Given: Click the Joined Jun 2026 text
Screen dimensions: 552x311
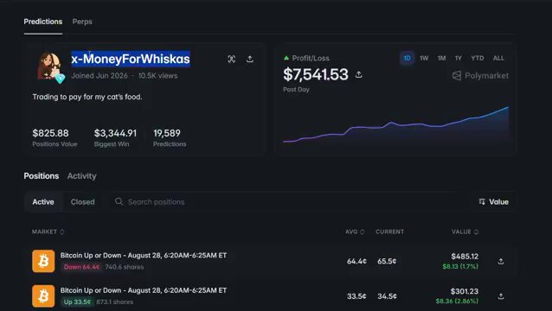Looking at the screenshot, I should [99, 75].
